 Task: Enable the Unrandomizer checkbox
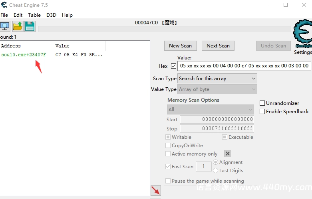pos(262,103)
